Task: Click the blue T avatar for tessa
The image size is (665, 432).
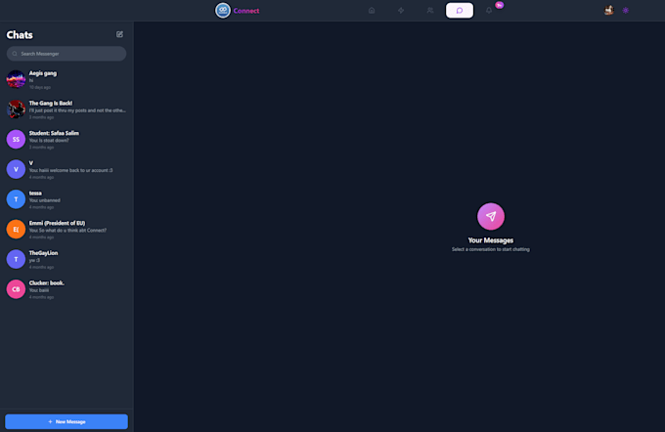Action: [x=16, y=199]
